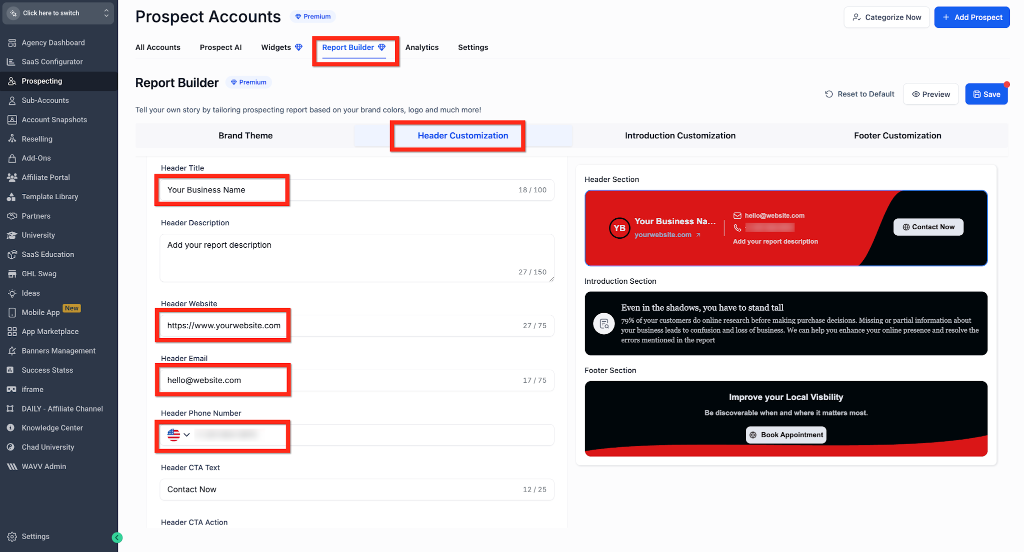Open Add-Ons via its bag icon
1024x552 pixels.
click(x=12, y=158)
